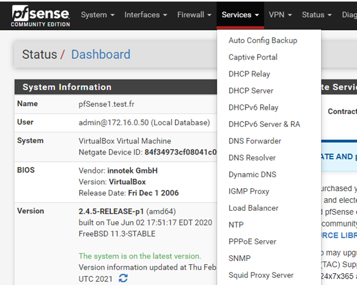
Task: Click the Dashboard breadcrumb link
Action: [101, 54]
